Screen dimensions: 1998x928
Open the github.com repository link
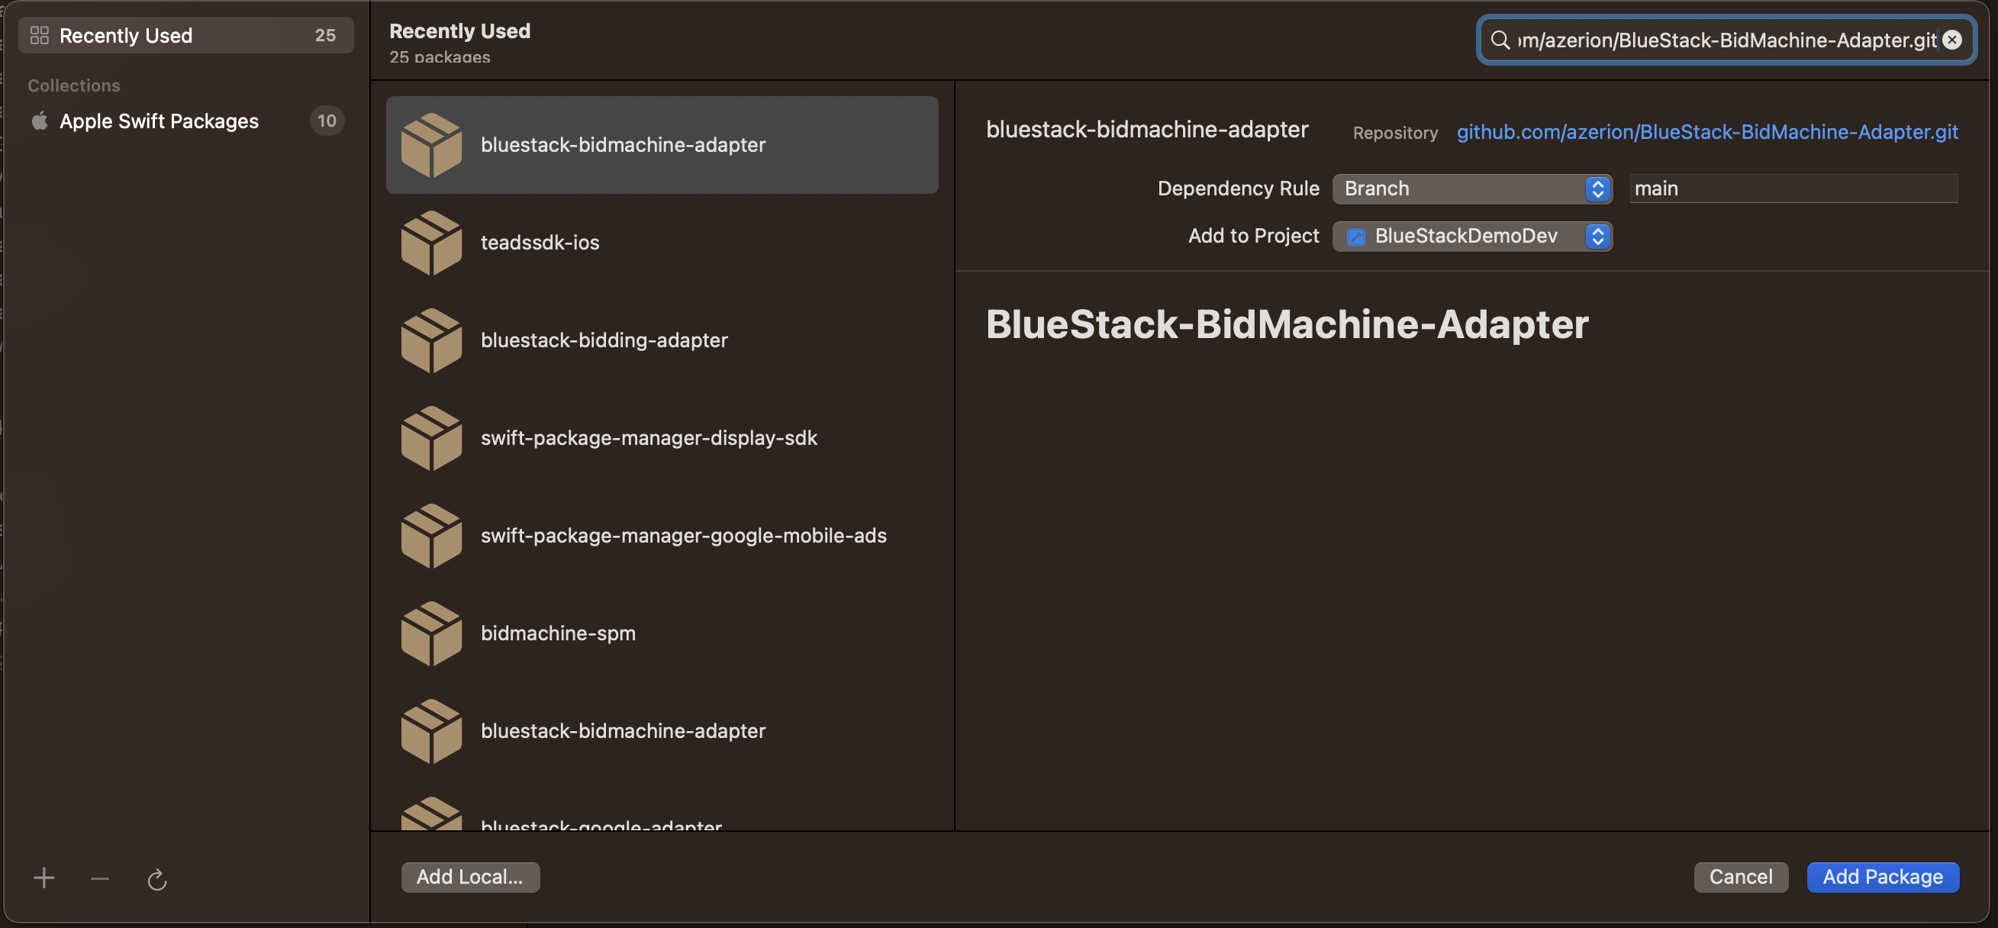(1707, 132)
